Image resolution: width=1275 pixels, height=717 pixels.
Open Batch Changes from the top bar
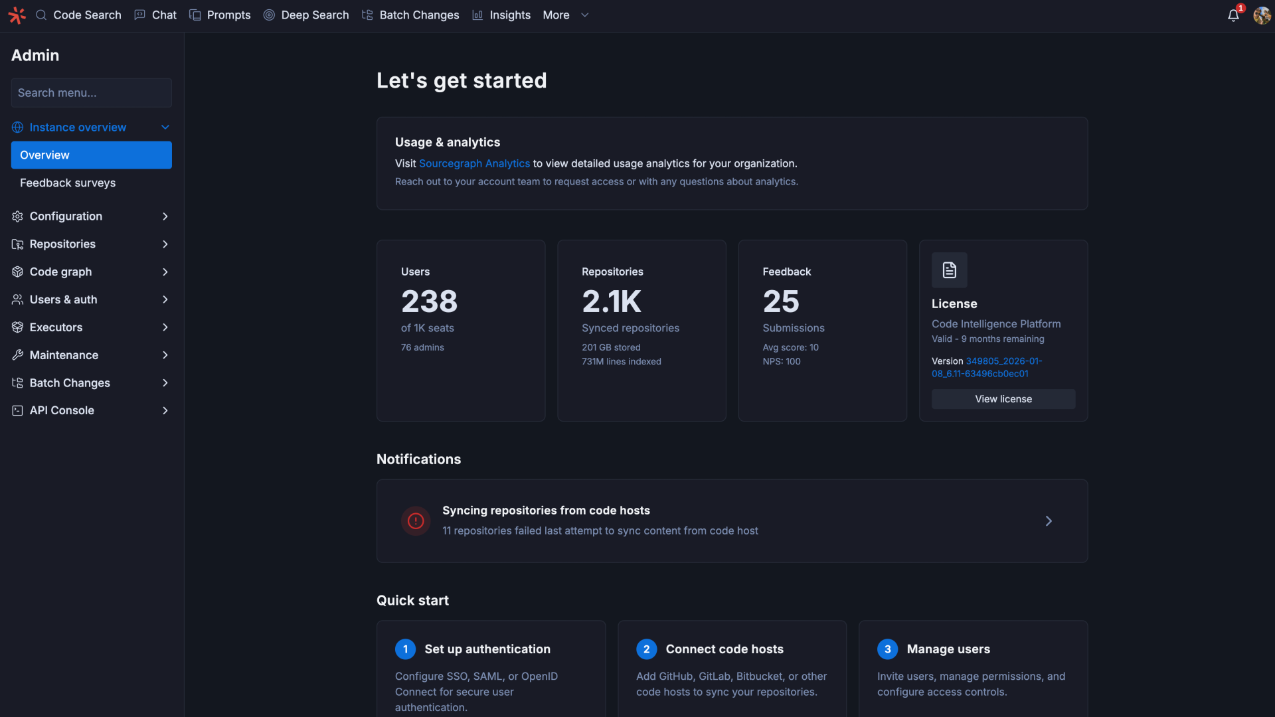418,15
